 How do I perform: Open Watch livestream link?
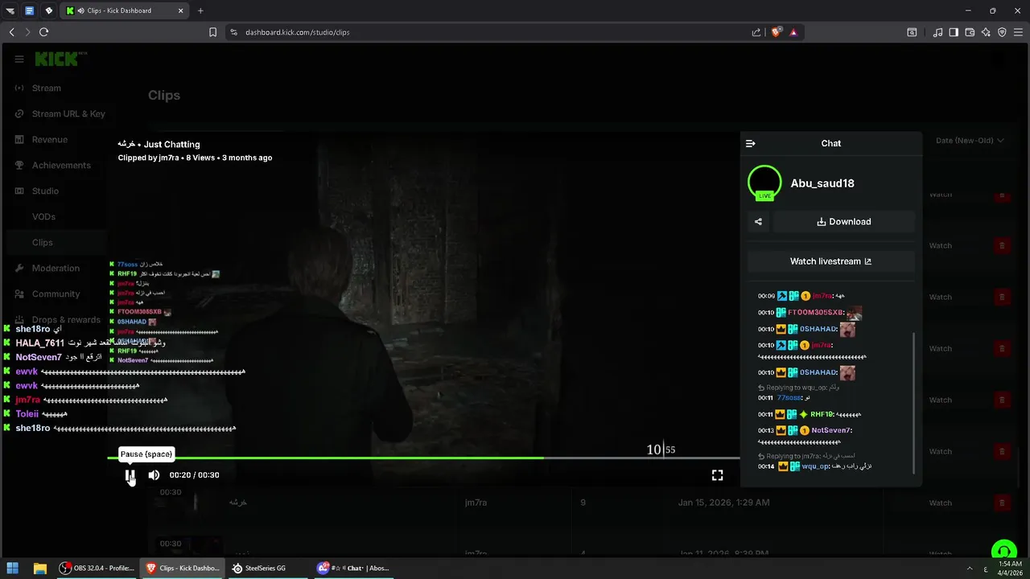[x=830, y=261]
